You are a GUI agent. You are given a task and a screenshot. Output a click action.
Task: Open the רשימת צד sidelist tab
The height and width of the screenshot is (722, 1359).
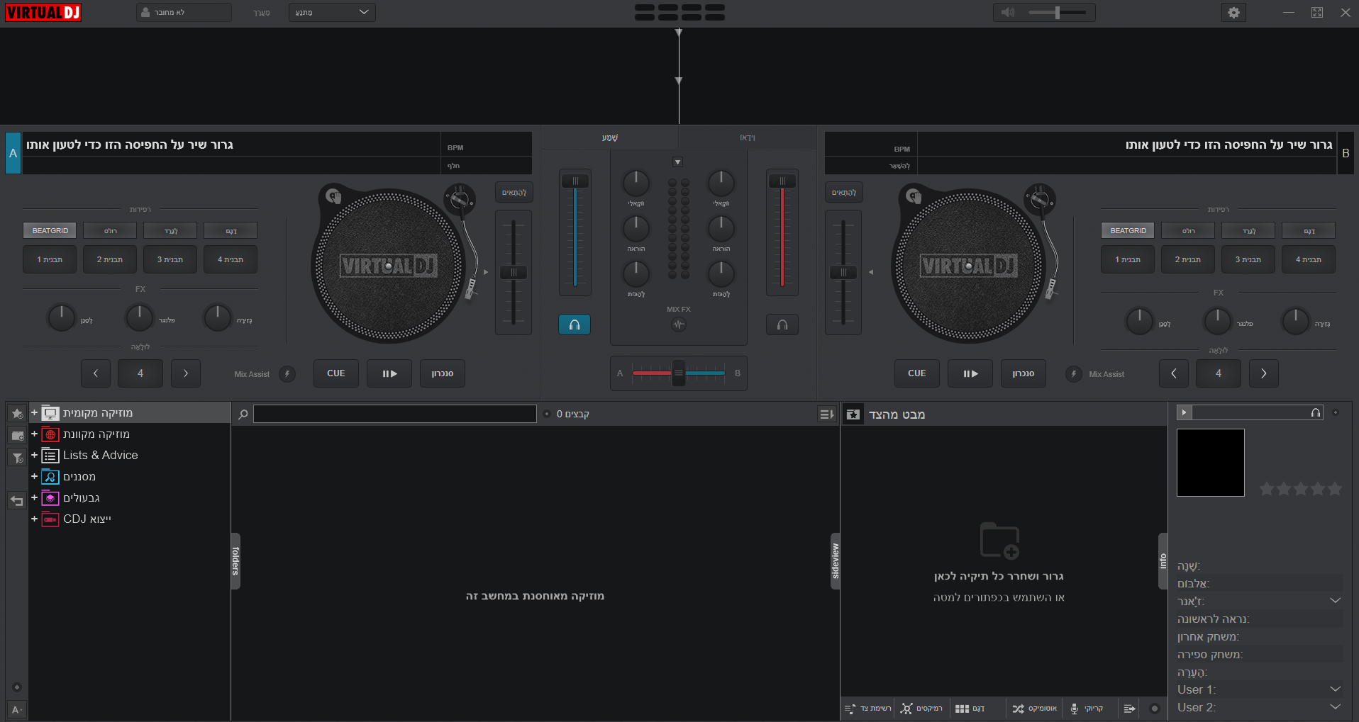(x=868, y=709)
